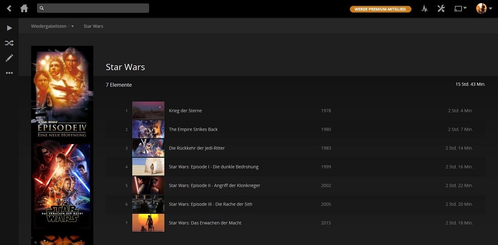Click duration '2 Std. 20 Min.'

click(459, 204)
